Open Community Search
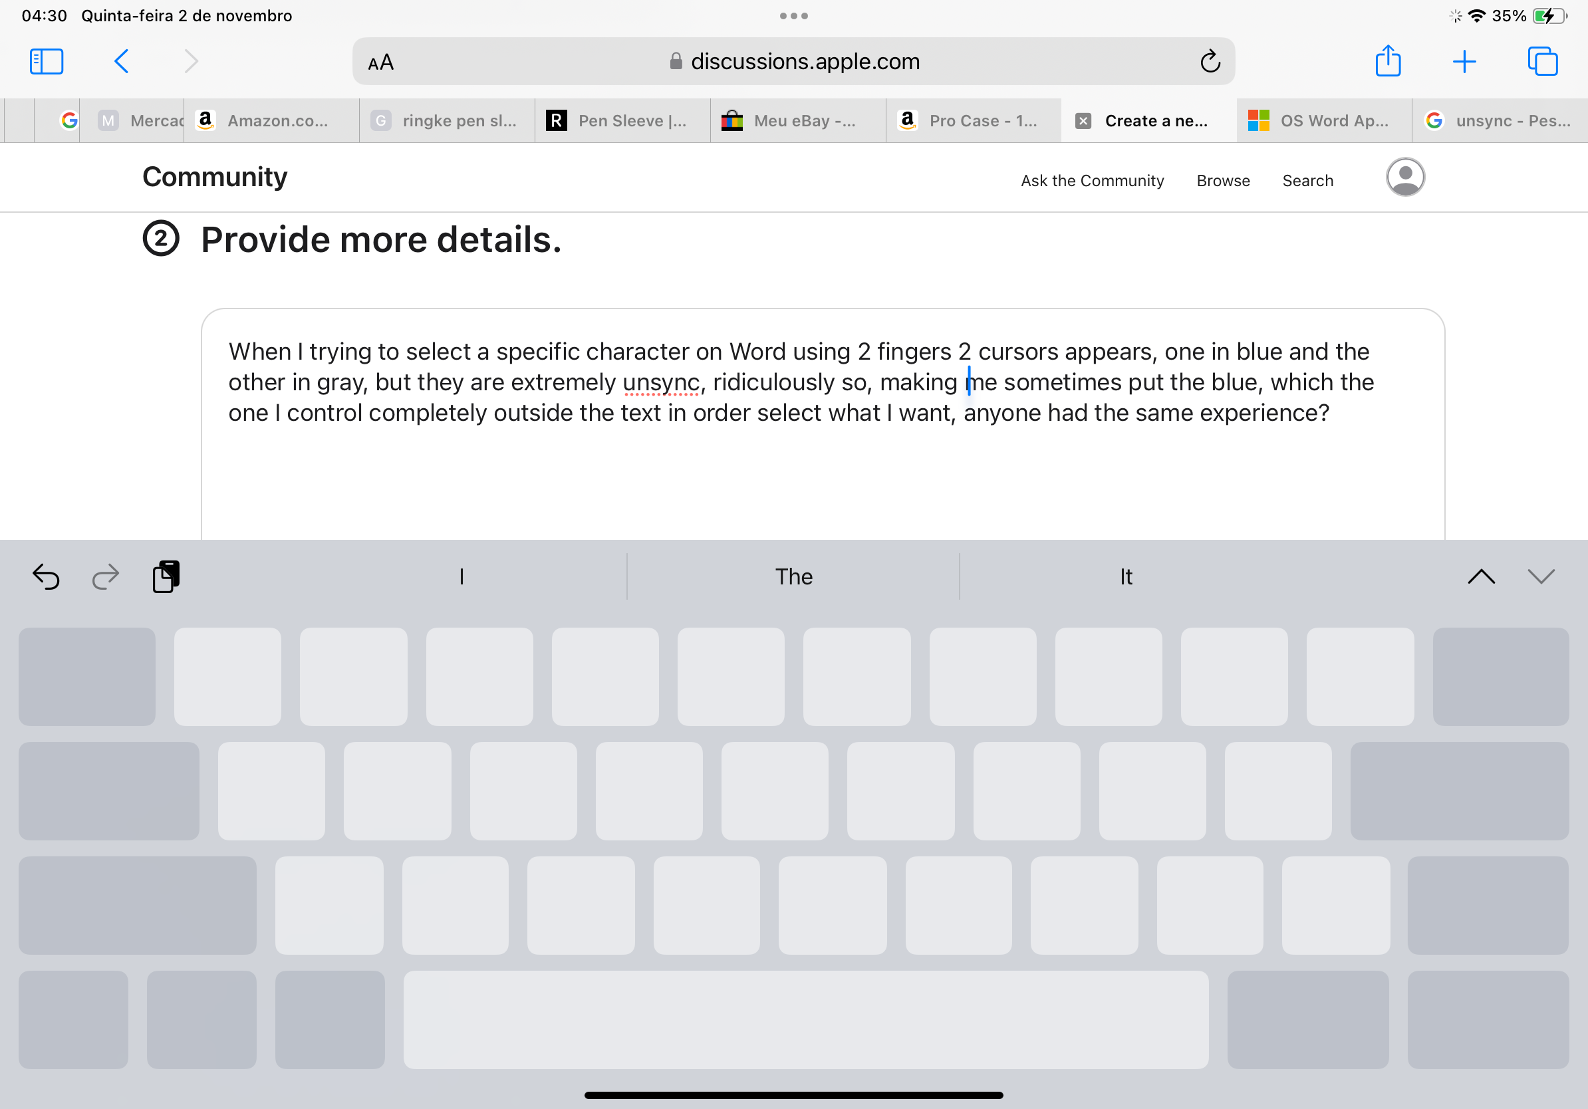 [1307, 180]
